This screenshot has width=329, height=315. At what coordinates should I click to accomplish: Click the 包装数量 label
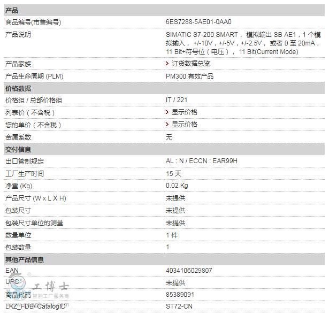coord(18,248)
